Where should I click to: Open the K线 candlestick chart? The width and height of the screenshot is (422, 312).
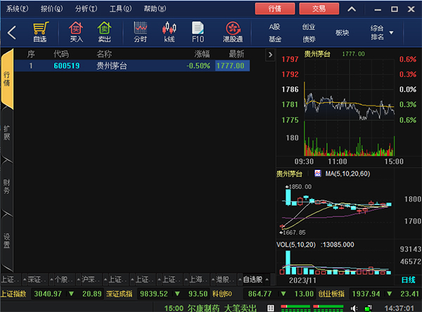point(169,32)
